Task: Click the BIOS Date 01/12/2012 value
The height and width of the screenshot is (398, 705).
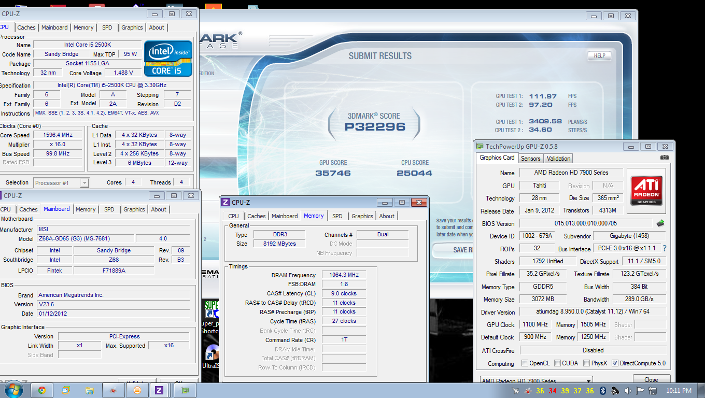Action: (x=113, y=314)
